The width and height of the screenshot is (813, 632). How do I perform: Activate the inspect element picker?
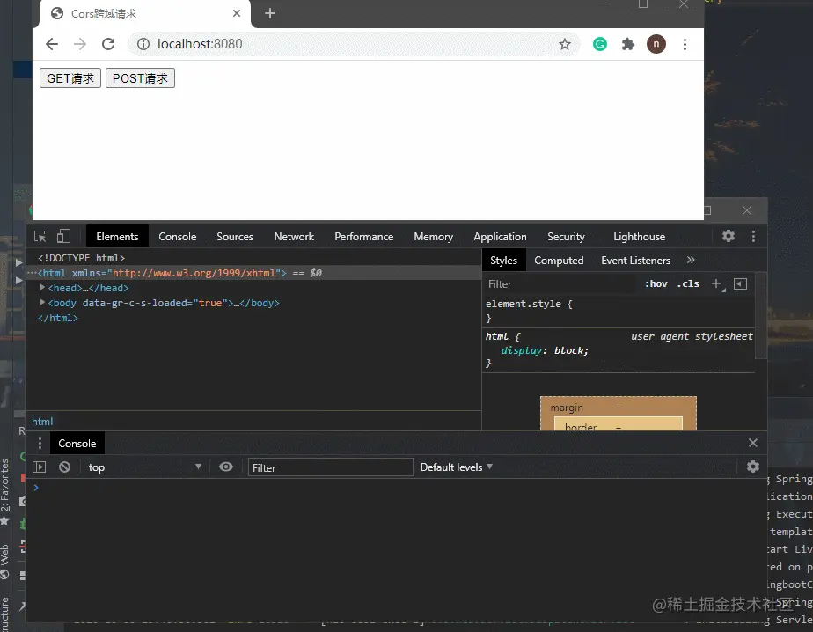[40, 237]
